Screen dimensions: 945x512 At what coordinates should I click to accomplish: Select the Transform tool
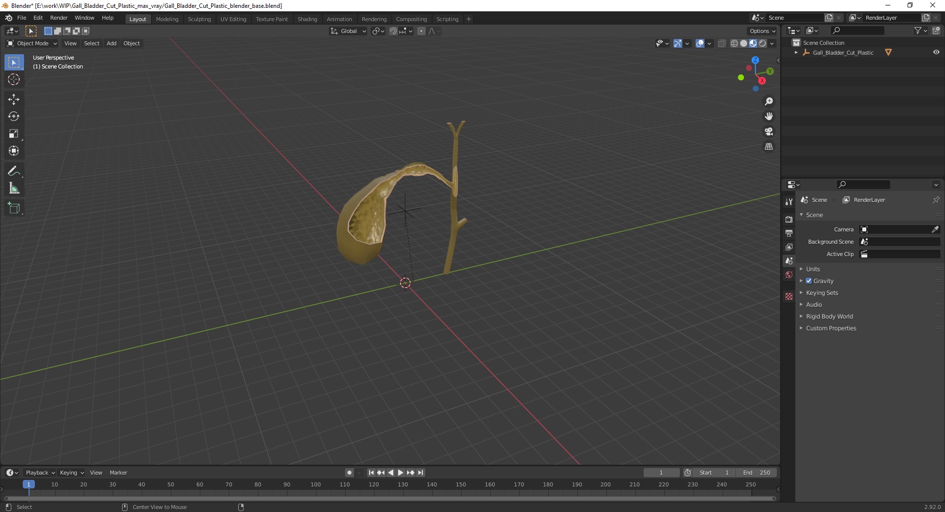click(14, 151)
